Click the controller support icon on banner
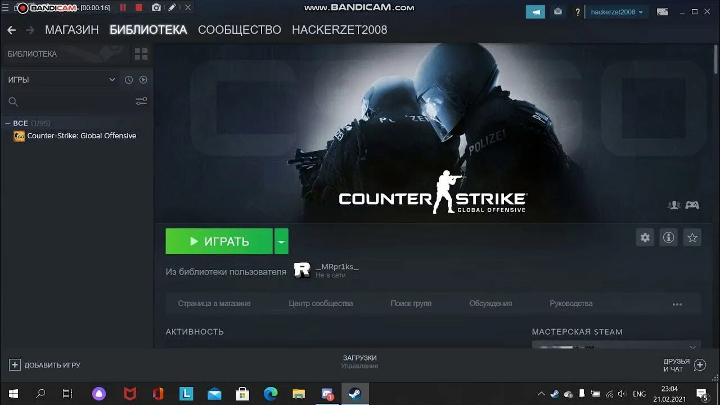 click(692, 205)
